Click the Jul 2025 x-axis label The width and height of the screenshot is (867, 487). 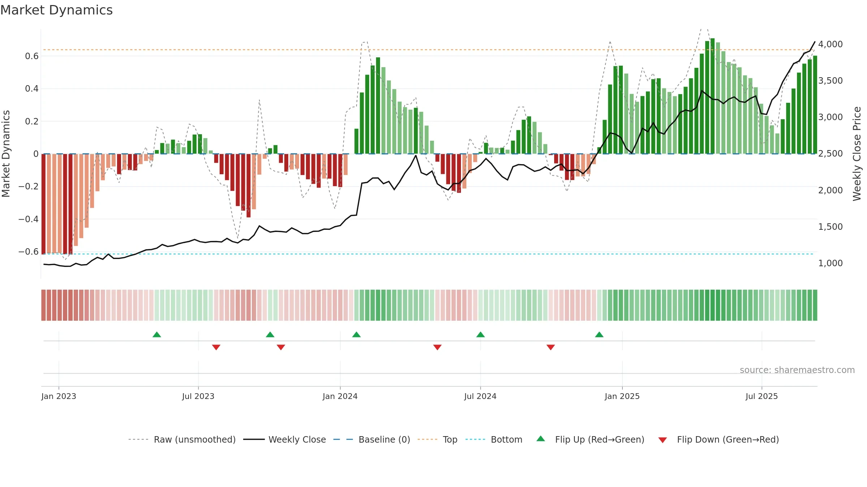point(762,396)
